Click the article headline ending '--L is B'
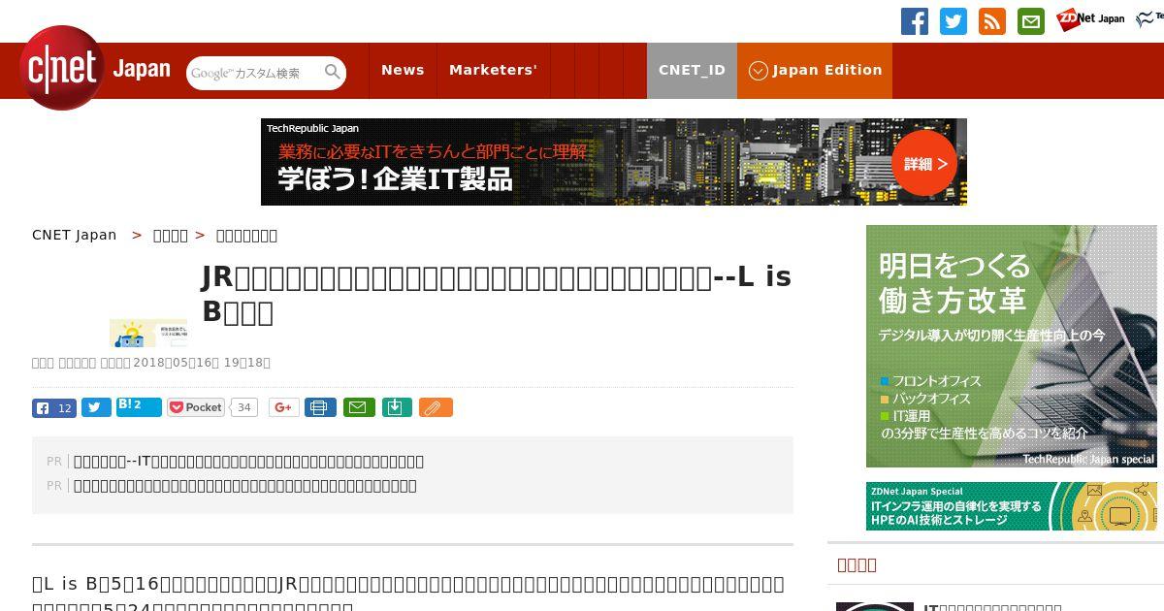The image size is (1164, 611). point(497,294)
